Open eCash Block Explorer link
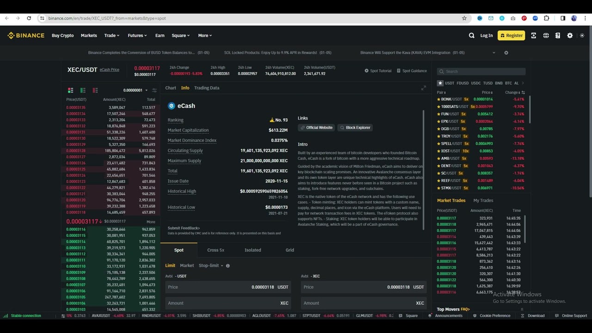592x333 pixels. (x=355, y=128)
